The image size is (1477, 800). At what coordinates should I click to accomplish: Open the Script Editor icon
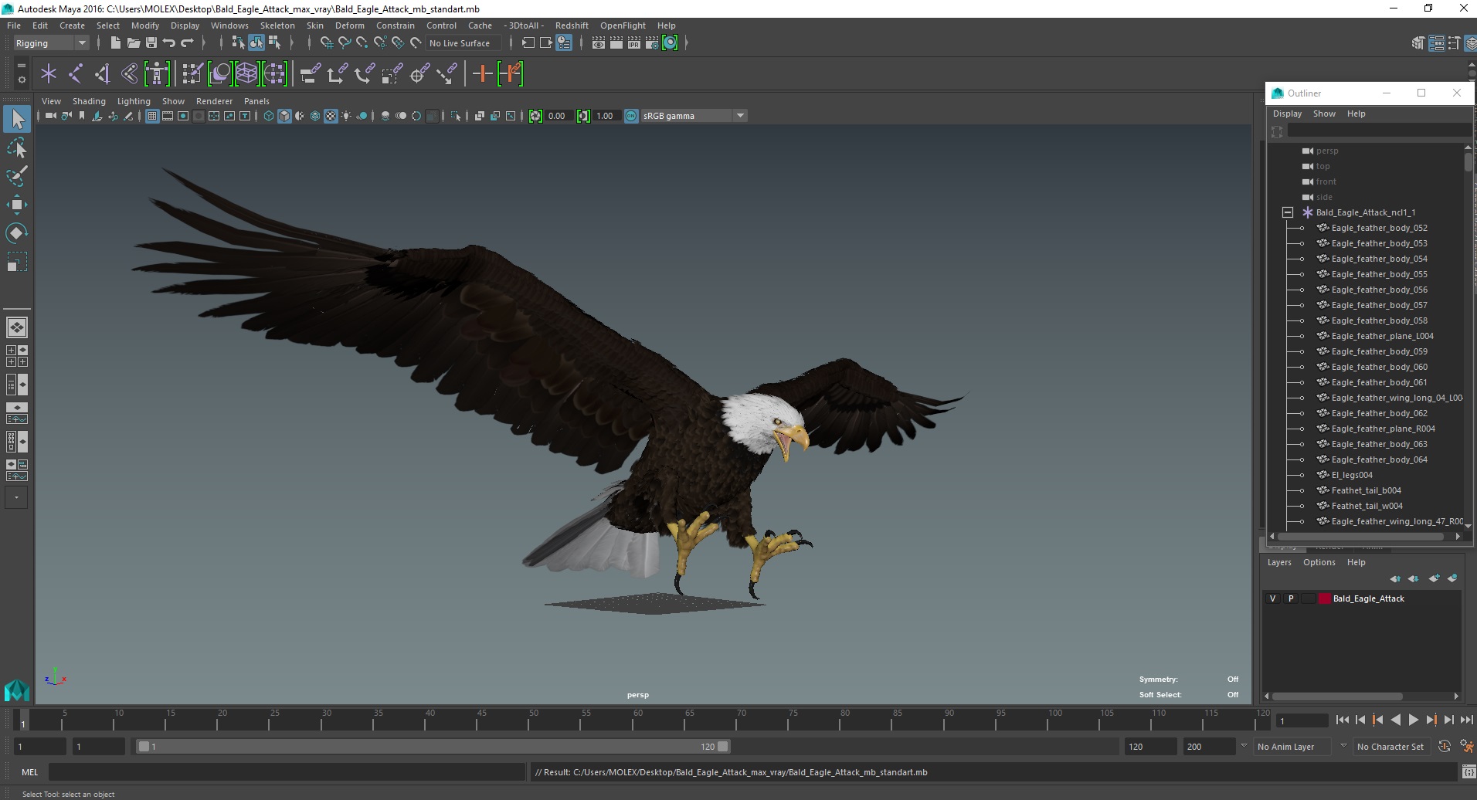tap(1468, 771)
